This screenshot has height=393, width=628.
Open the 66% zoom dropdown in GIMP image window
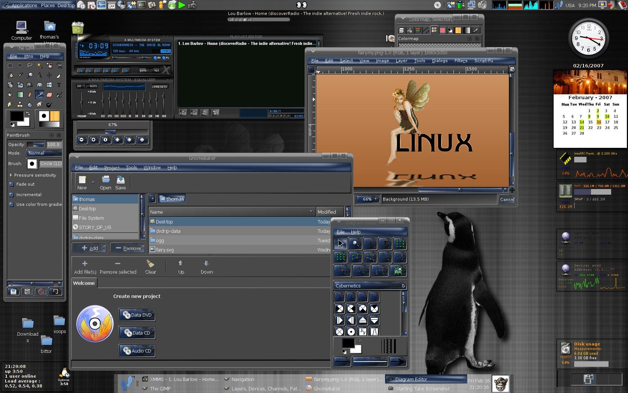tap(367, 199)
